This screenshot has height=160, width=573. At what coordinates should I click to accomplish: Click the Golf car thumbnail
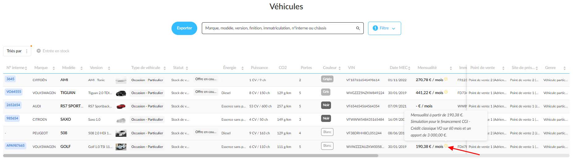(121, 147)
